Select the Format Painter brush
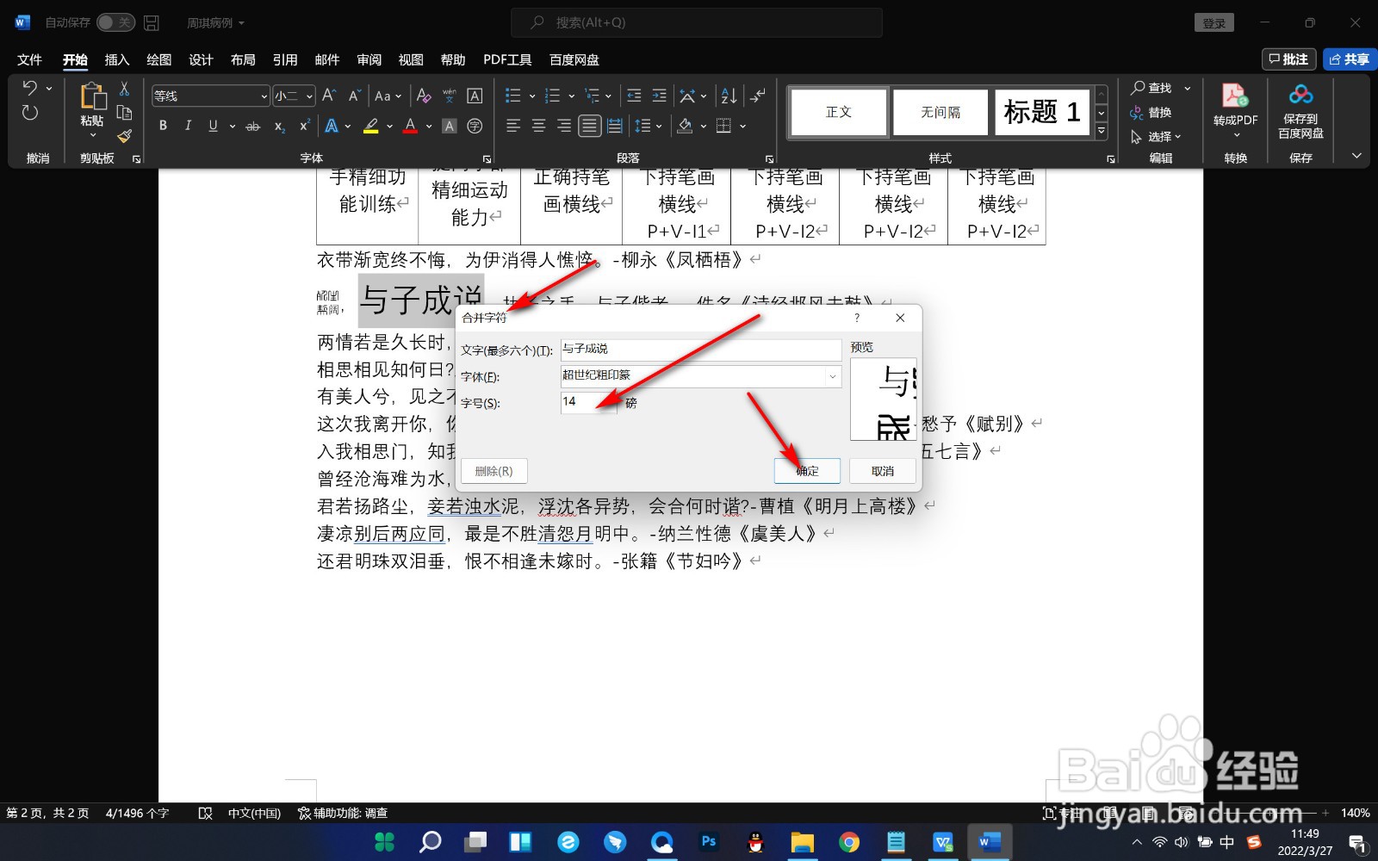Image resolution: width=1378 pixels, height=861 pixels. [x=124, y=136]
